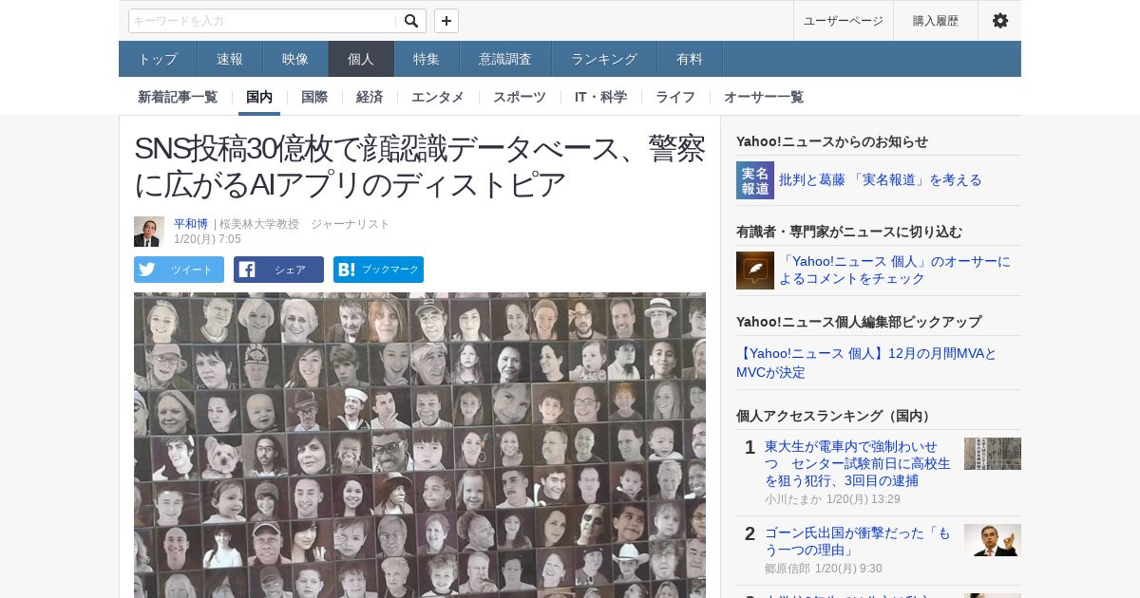
Task: Select the 個人 navigation tab
Action: coord(361,59)
